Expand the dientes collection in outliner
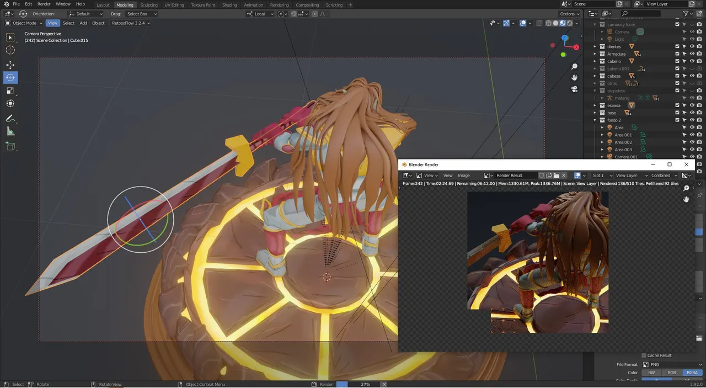Viewport: 706px width, 388px height. pos(595,46)
